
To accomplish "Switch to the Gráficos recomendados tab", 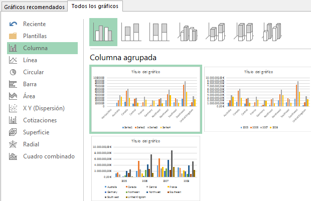I will coord(33,7).
